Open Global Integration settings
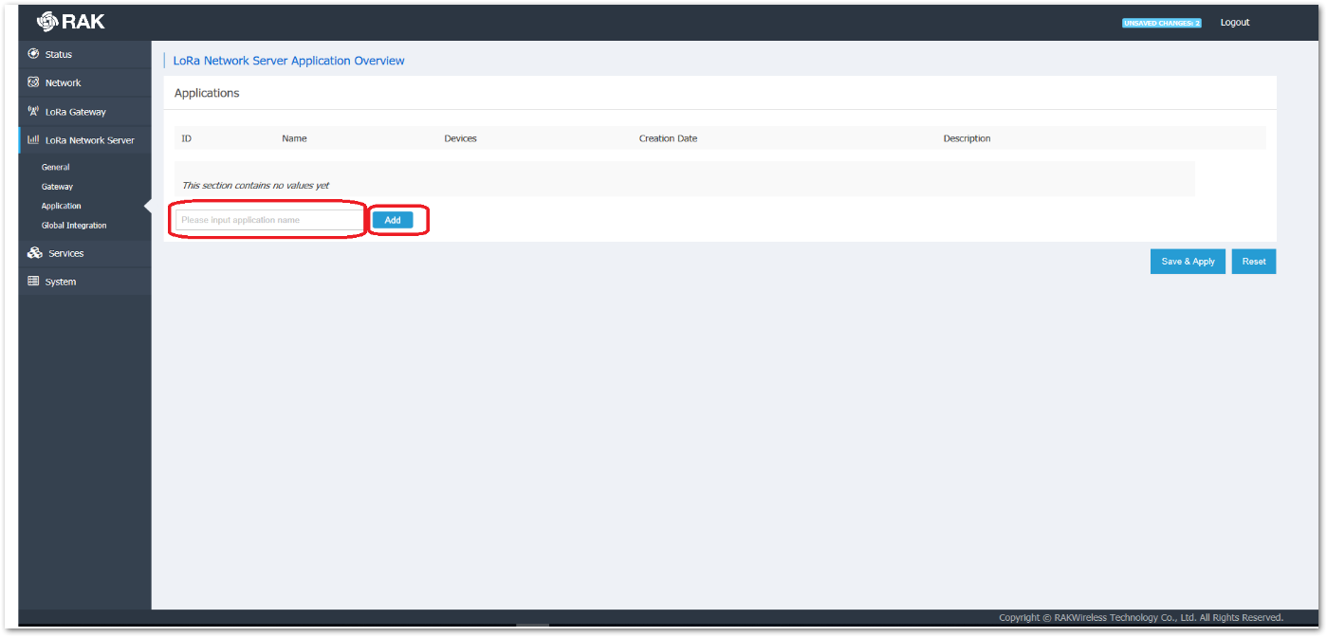Screen dimensions: 1327x637 [73, 226]
